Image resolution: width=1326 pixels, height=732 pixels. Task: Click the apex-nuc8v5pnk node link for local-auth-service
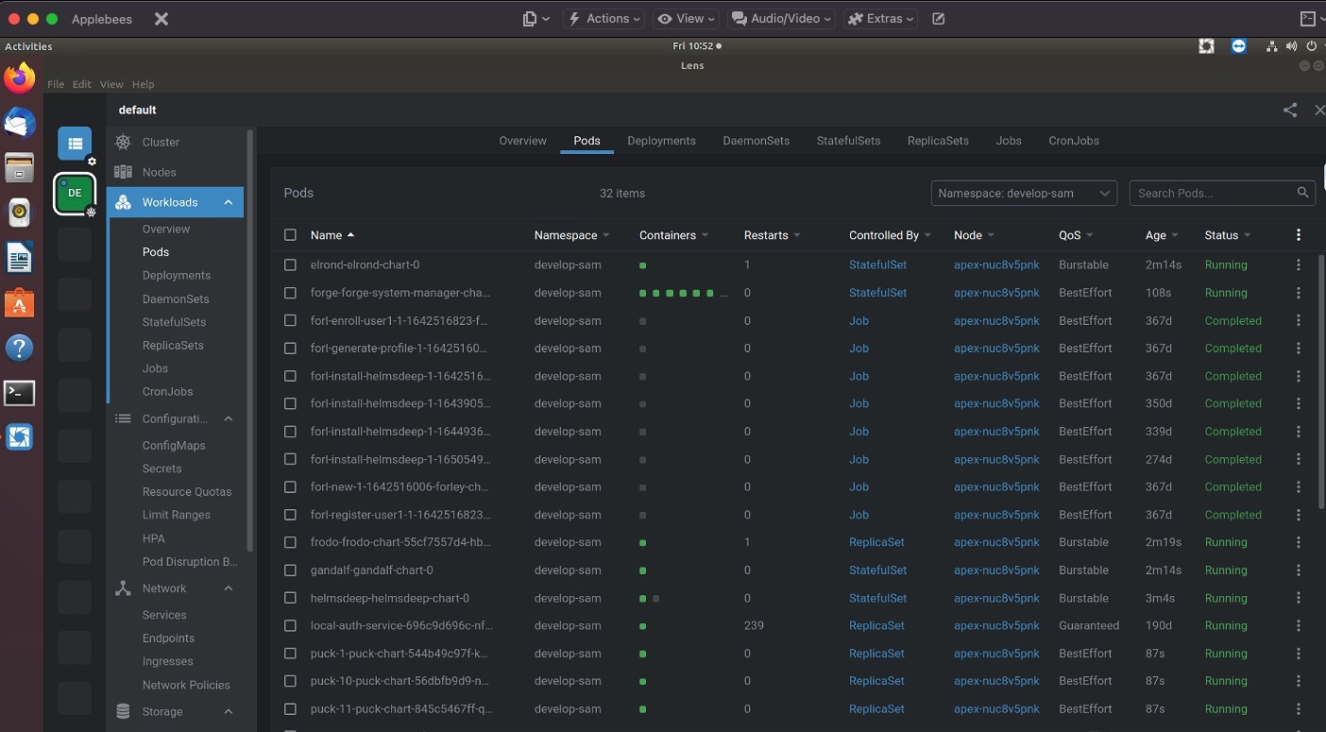[996, 625]
